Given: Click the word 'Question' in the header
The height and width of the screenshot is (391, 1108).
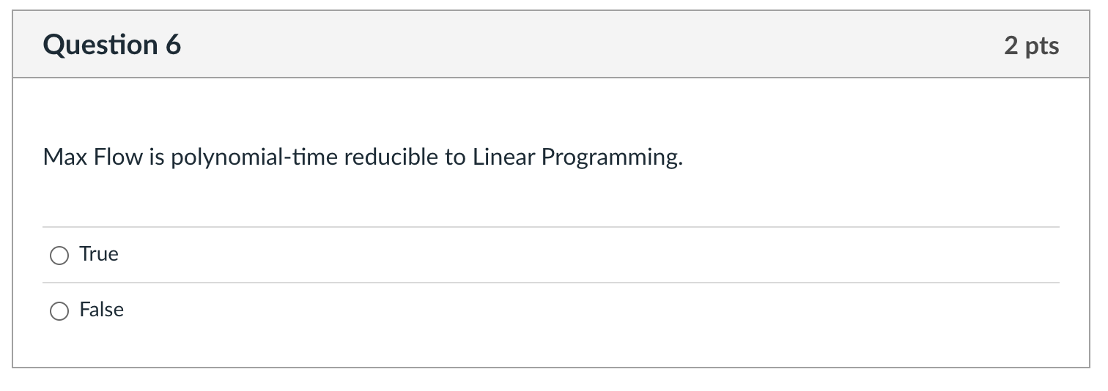Looking at the screenshot, I should (x=99, y=45).
